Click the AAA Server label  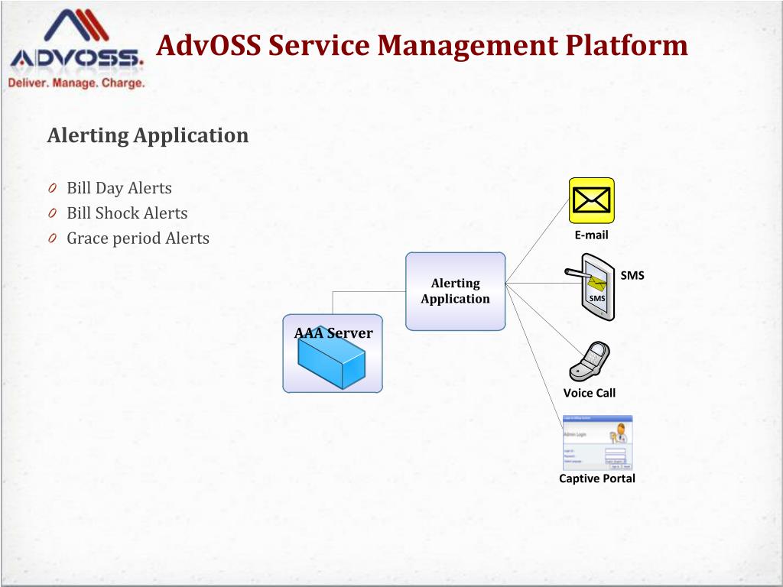pos(333,333)
